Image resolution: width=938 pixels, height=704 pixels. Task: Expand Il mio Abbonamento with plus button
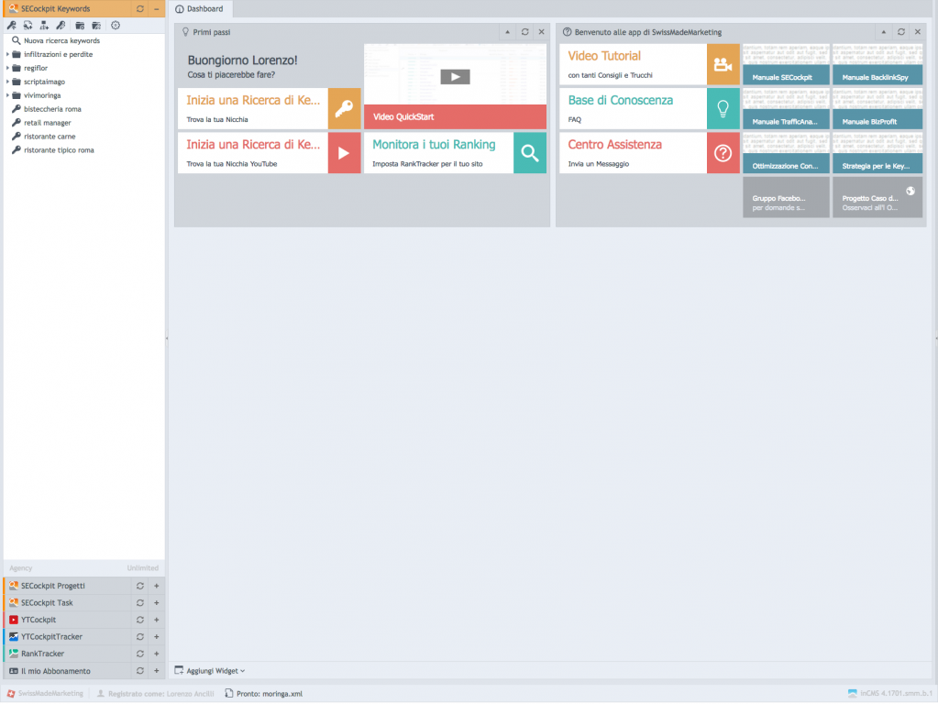click(x=157, y=671)
